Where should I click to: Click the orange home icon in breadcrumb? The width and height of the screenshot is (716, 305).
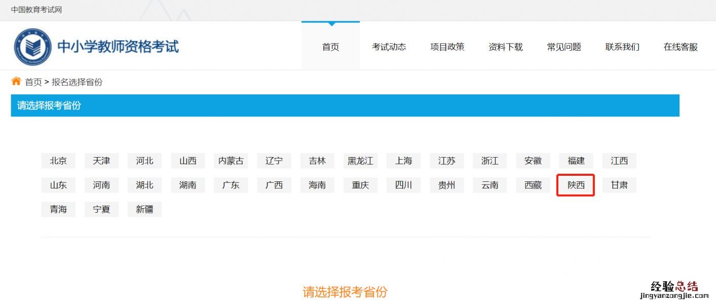(x=16, y=81)
